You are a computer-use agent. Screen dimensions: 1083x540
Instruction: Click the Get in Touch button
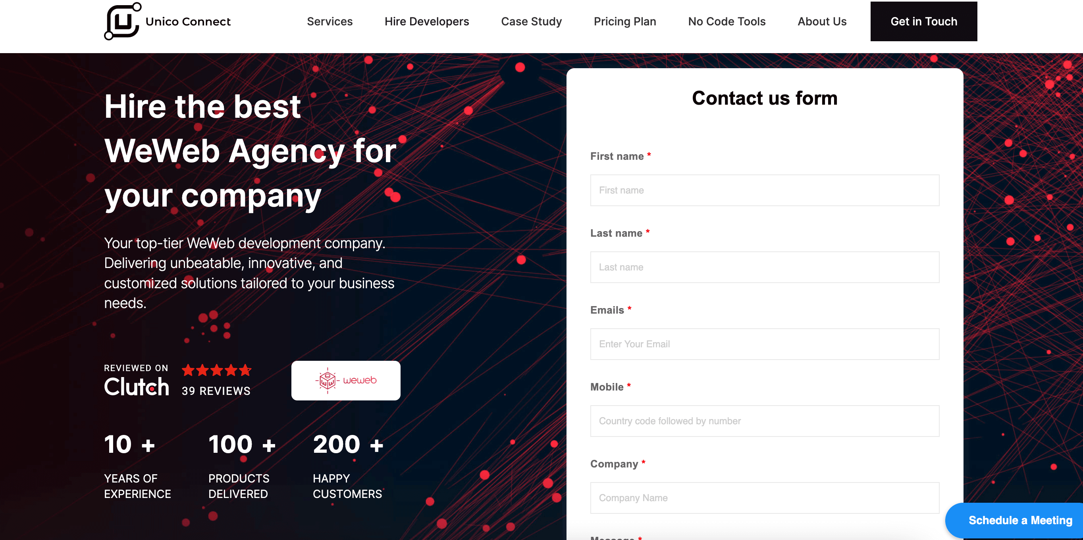(924, 21)
